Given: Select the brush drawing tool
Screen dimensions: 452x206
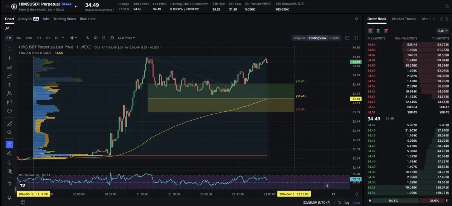Looking at the screenshot, I should [x=9, y=76].
